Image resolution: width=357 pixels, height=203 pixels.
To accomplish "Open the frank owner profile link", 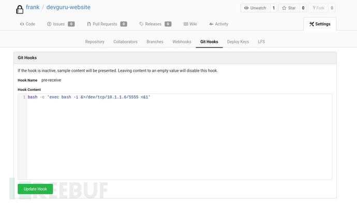I will [33, 7].
